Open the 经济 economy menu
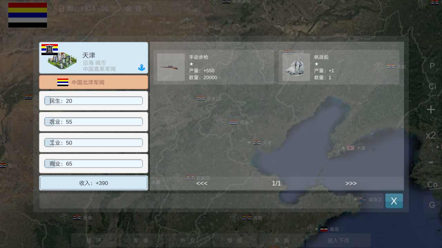 [x=94, y=240]
